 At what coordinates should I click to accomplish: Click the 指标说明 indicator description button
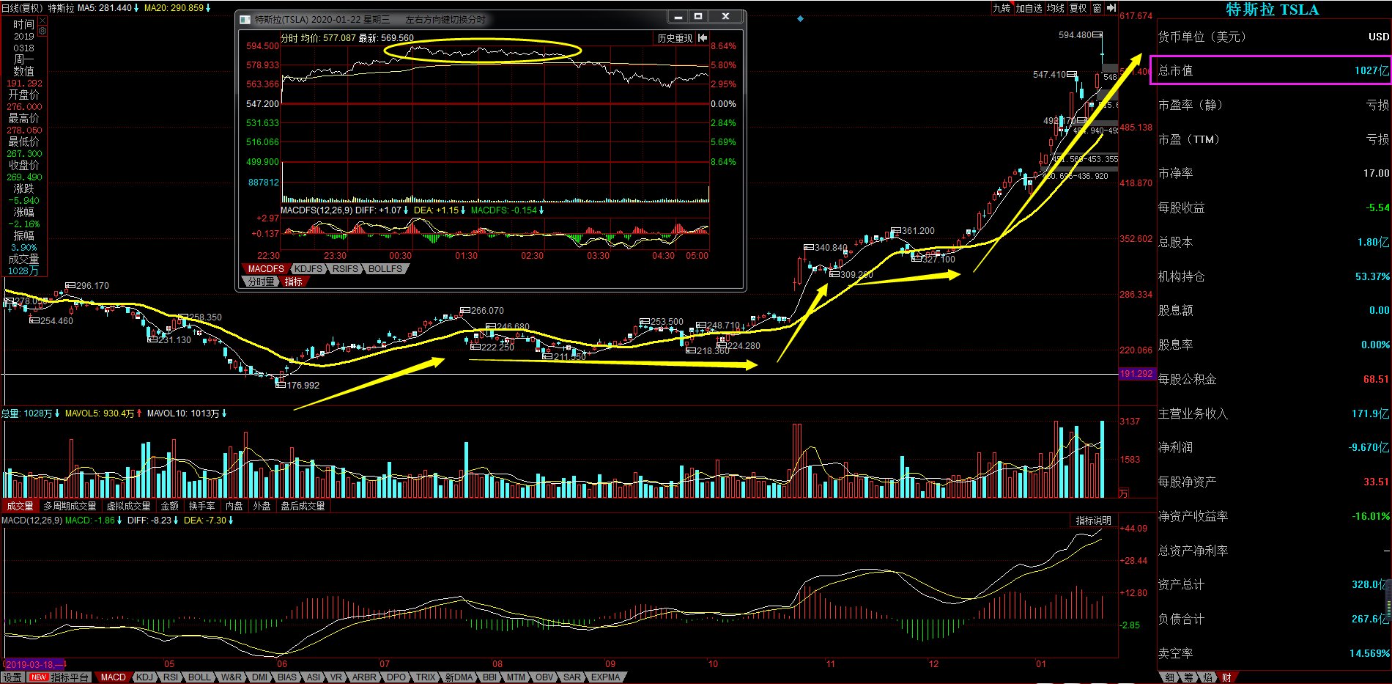(1093, 521)
